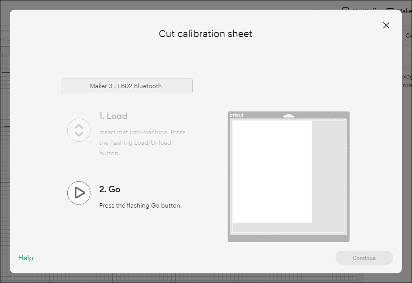Image resolution: width=412 pixels, height=283 pixels.
Task: Click the Make label in the top right
Action: (403, 10)
